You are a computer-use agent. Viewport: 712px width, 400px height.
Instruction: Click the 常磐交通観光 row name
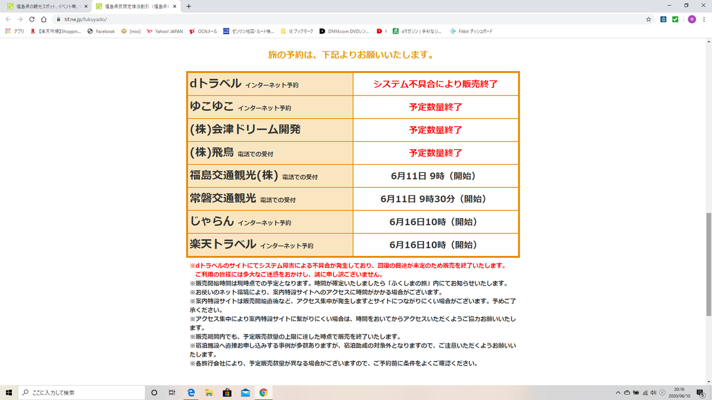point(223,199)
